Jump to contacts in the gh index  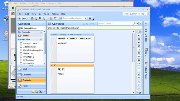point(139,46)
